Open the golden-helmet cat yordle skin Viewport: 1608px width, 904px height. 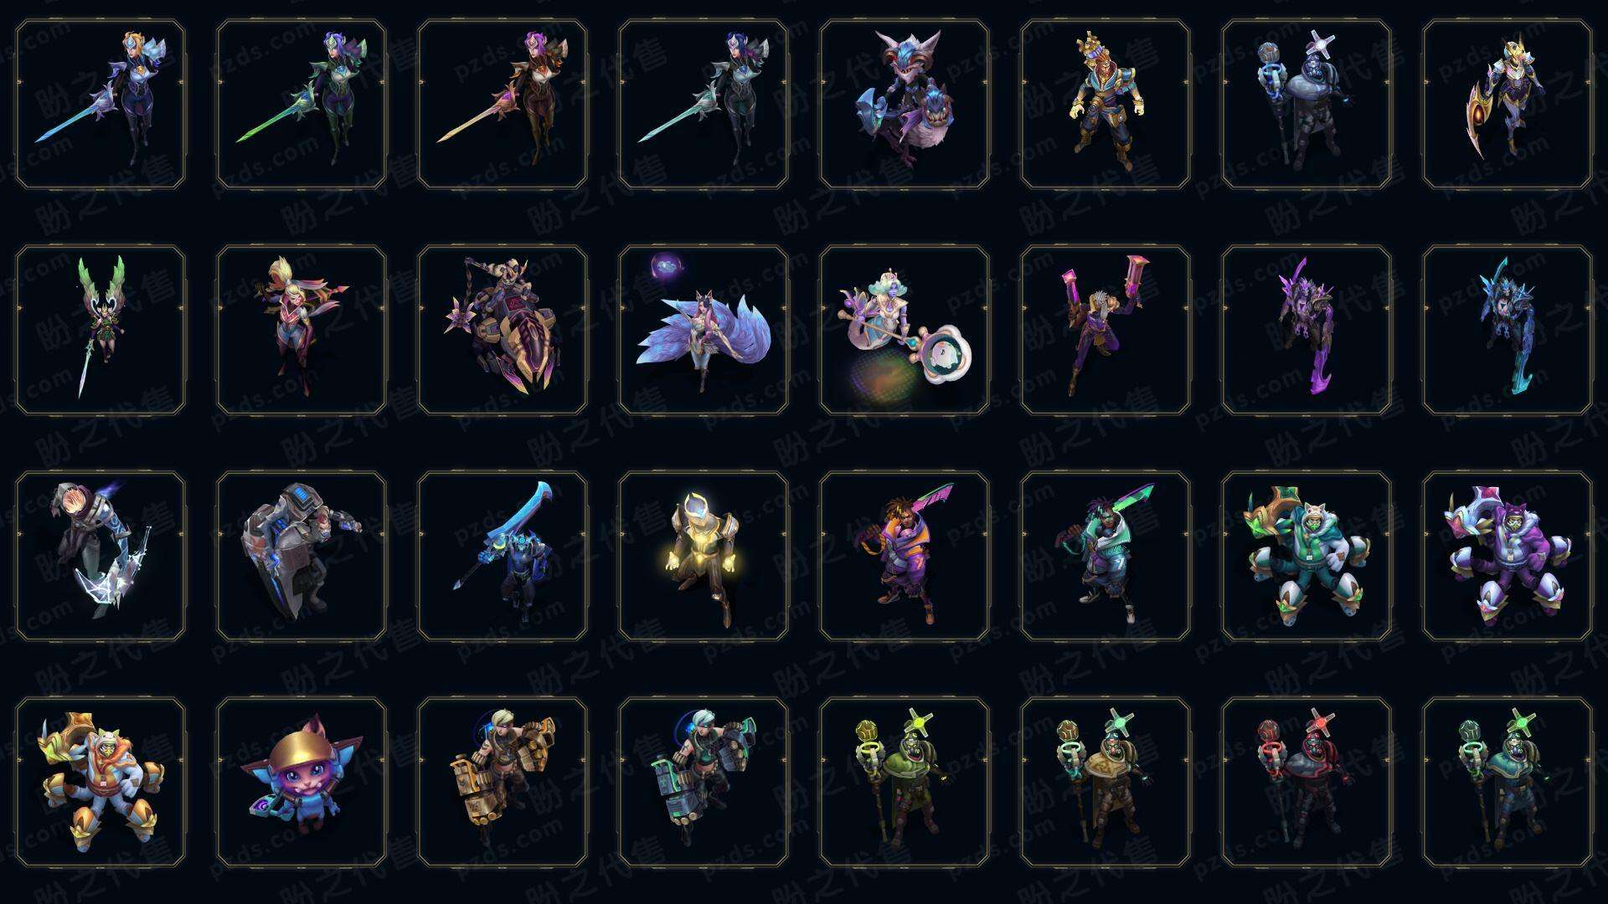pyautogui.click(x=301, y=782)
